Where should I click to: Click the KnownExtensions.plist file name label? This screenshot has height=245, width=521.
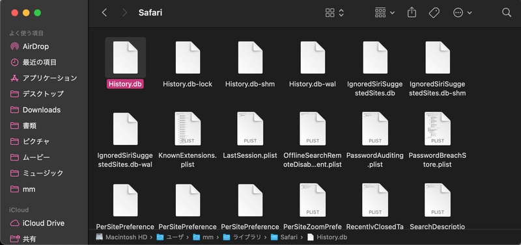(188, 160)
